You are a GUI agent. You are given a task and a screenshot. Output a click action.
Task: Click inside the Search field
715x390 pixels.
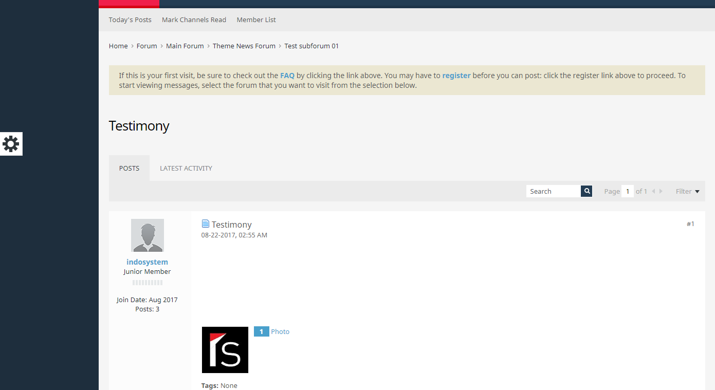(554, 191)
